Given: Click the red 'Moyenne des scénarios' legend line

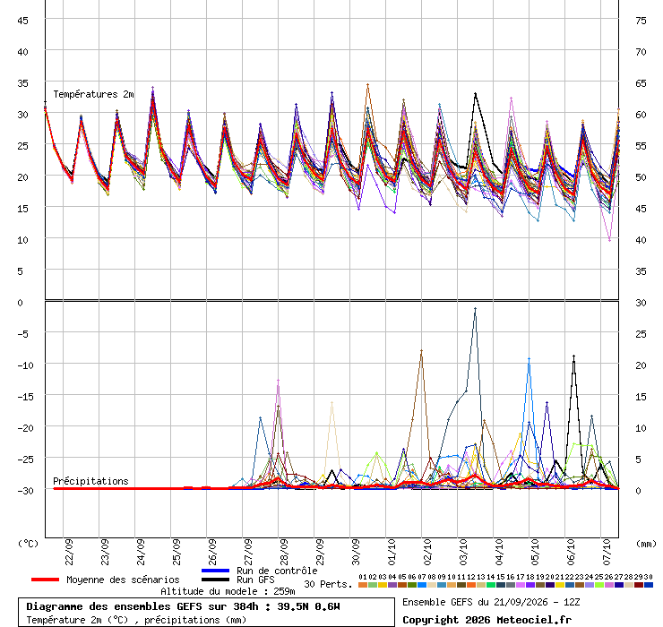Looking at the screenshot, I should (x=45, y=580).
